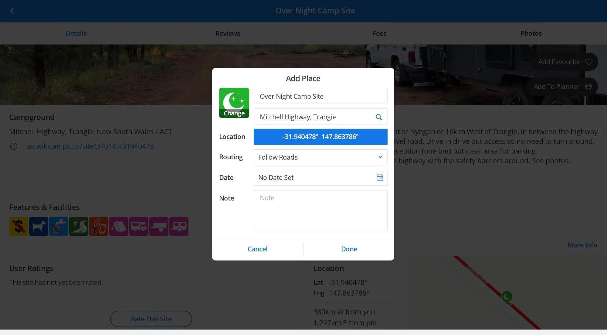Viewport: 607px width, 335px height.
Task: Switch to the Details tab
Action: pos(76,33)
